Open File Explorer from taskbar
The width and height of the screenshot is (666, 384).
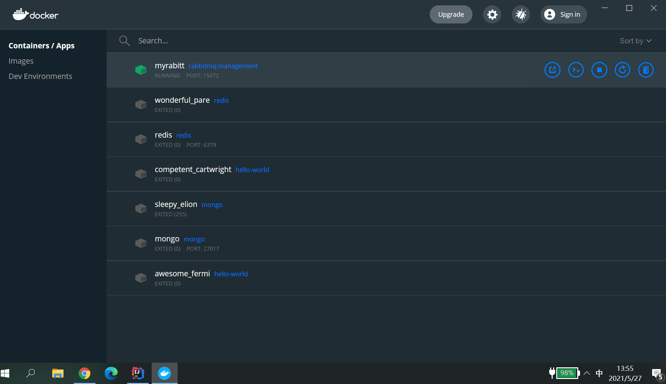click(x=58, y=373)
